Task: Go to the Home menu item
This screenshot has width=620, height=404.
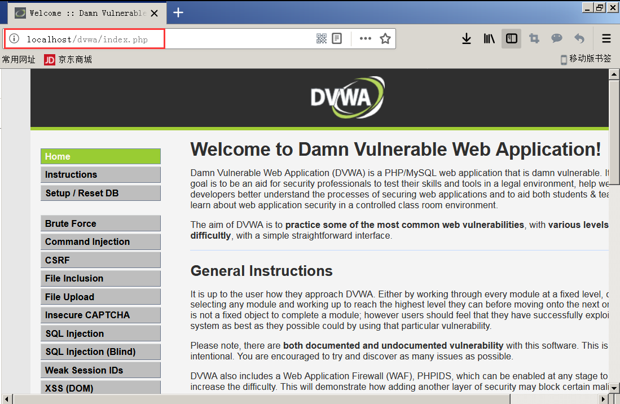Action: [x=100, y=156]
